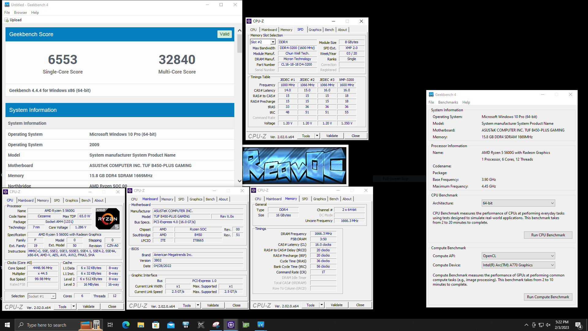Open Tools dropdown arrow in Mainboard CPU-Z window

pos(198,305)
